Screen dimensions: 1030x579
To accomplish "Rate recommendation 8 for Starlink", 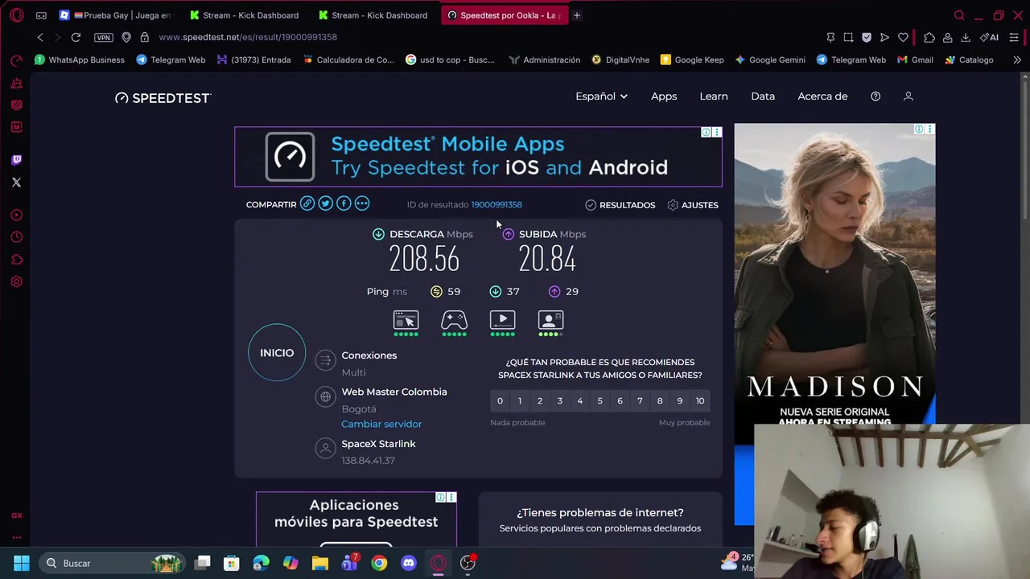I will [x=660, y=400].
